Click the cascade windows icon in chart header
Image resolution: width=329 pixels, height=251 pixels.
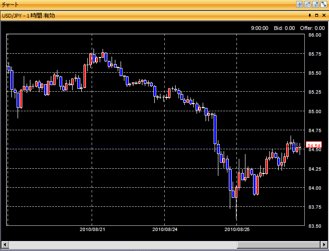coord(323,4)
